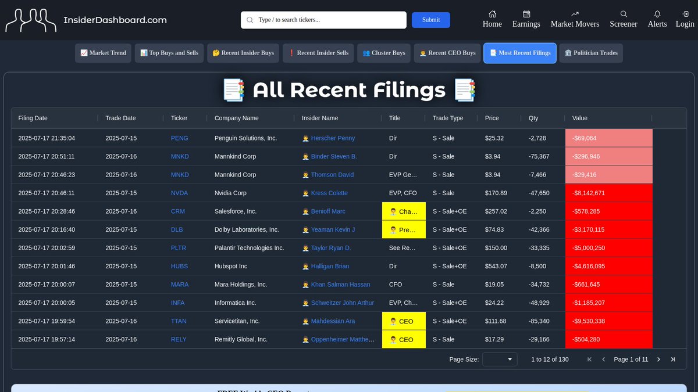Screen dimensions: 698x392
Task: Sort by the Trade Date column header
Action: pyautogui.click(x=120, y=118)
